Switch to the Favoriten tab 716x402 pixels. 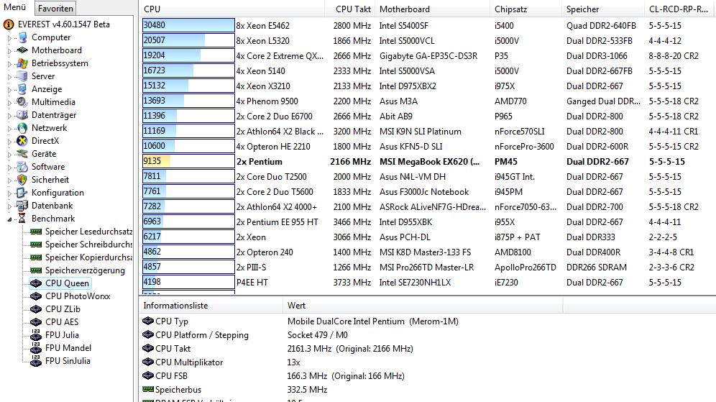pyautogui.click(x=55, y=8)
